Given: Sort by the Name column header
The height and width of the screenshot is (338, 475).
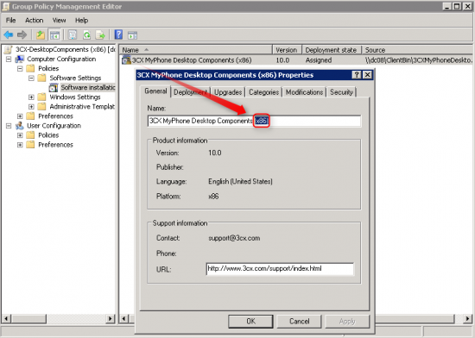Looking at the screenshot, I should click(x=196, y=50).
